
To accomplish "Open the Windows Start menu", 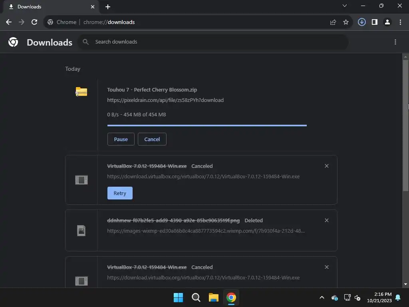I will 179,297.
